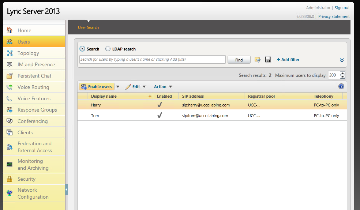Click the Response Groups icon
The image size is (360, 210).
coord(10,110)
